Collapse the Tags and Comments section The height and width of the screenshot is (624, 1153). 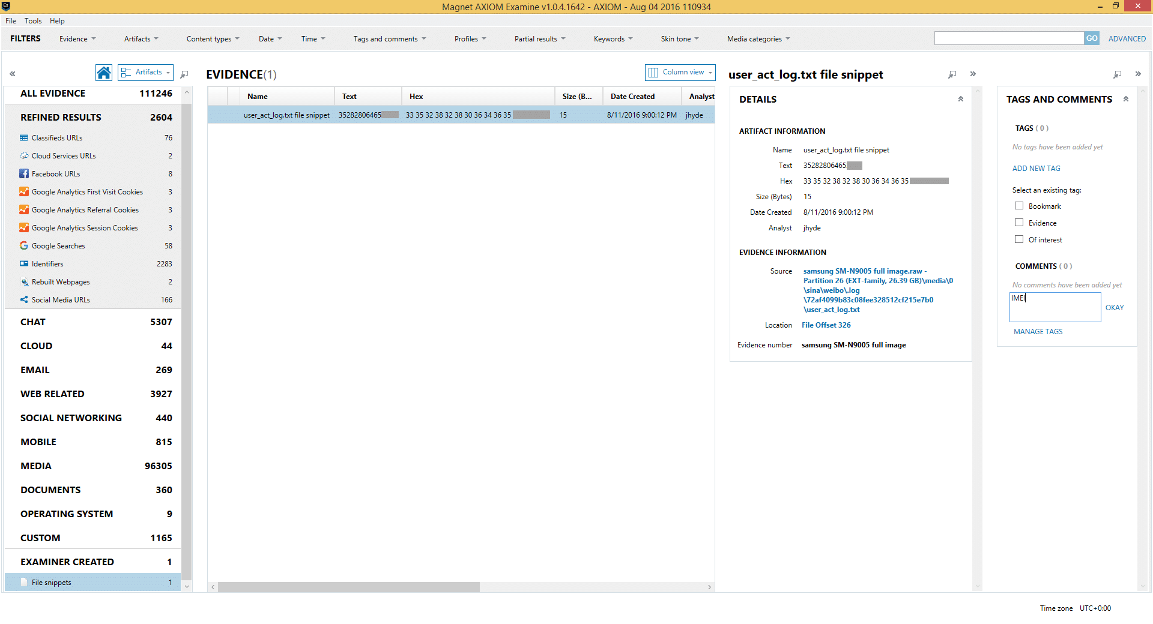click(1126, 99)
